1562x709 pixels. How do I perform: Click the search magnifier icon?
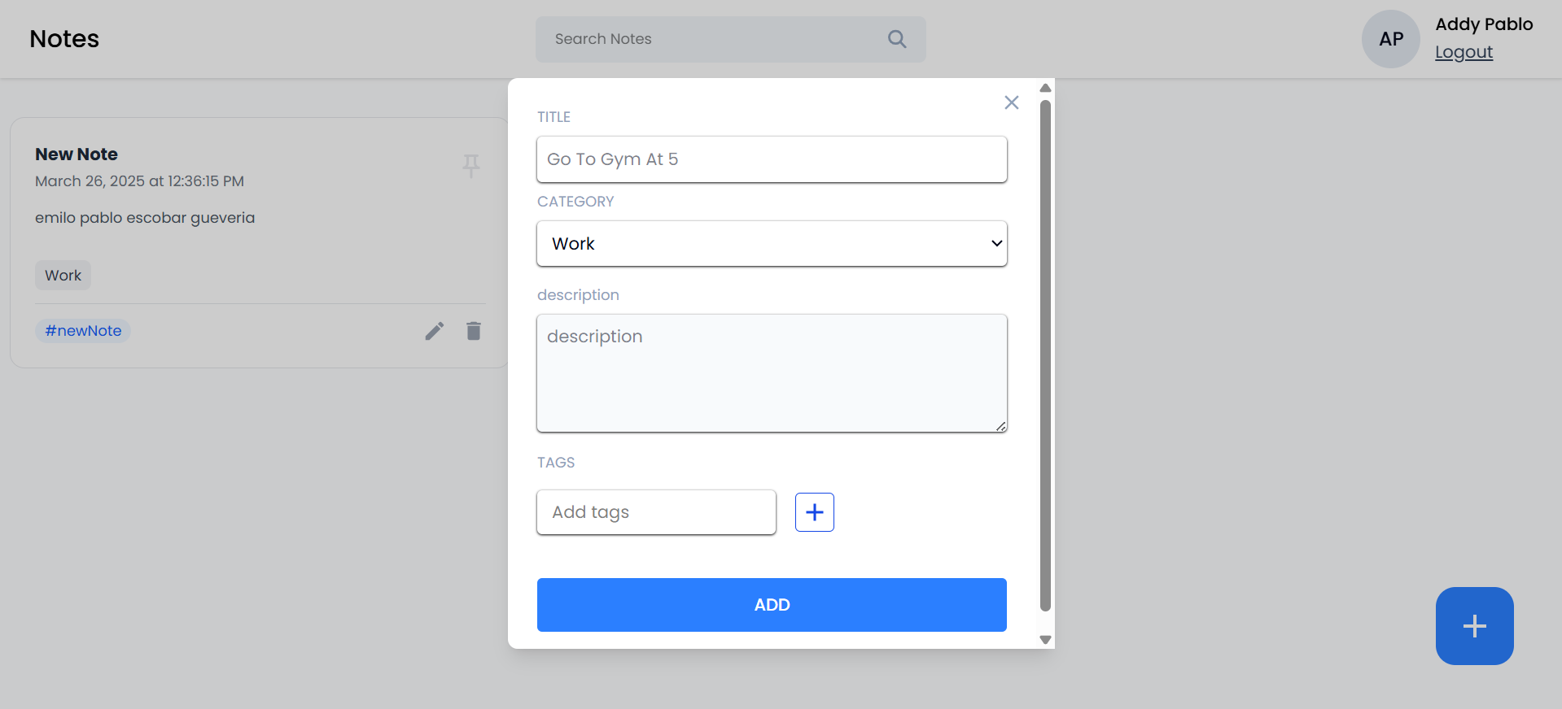[x=897, y=39]
